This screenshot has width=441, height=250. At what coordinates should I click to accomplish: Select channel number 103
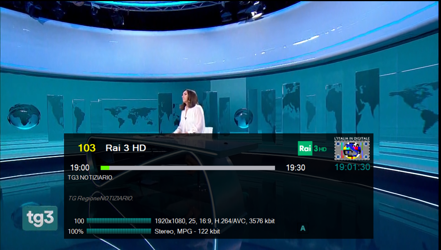(x=87, y=148)
